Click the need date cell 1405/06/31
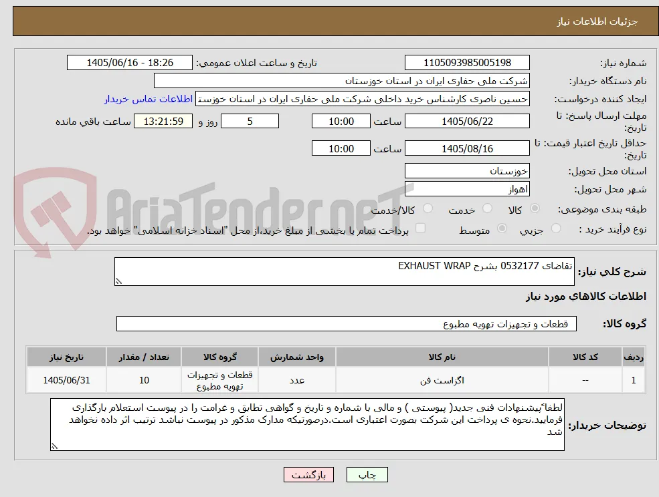 [66, 380]
